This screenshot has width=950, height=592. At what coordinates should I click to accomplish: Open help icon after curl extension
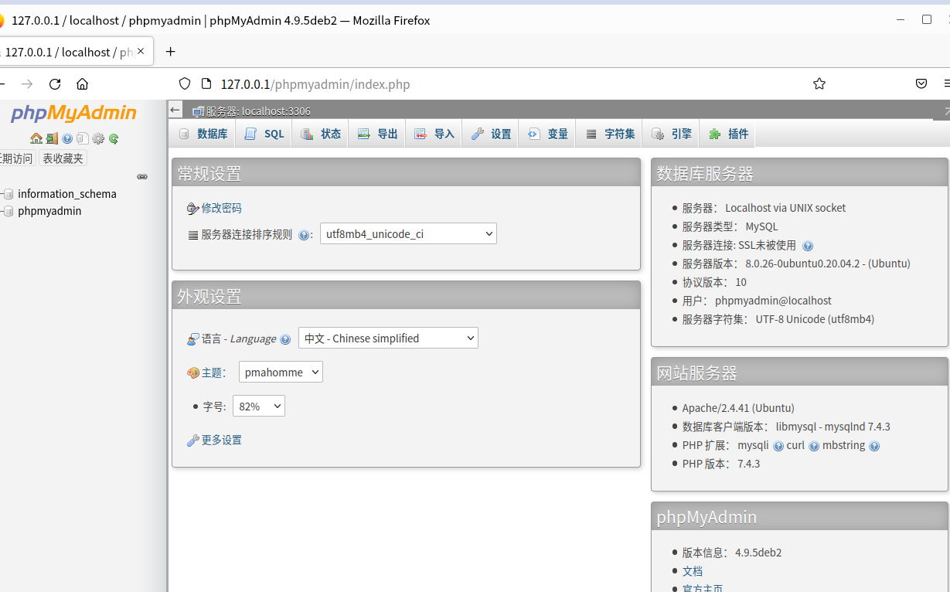[814, 446]
